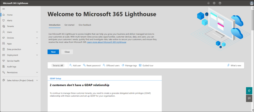Click the page vertical scrollbar thumb
Viewport: 254px width, 112px height.
253,19
